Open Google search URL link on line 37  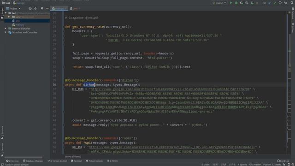point(170,89)
